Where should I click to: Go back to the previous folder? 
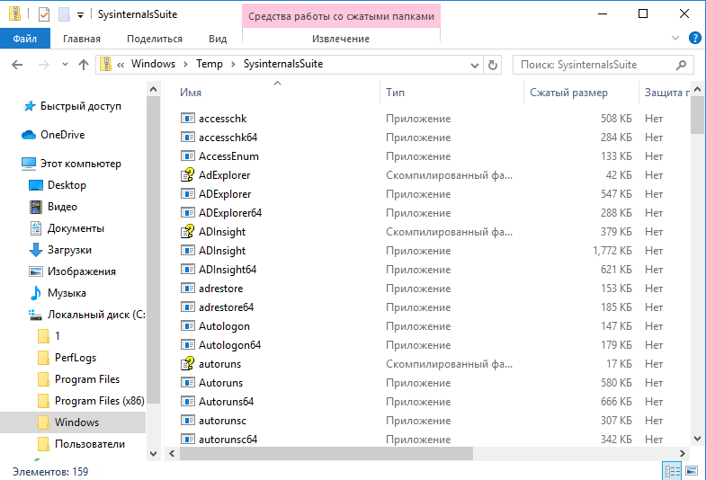coord(17,65)
